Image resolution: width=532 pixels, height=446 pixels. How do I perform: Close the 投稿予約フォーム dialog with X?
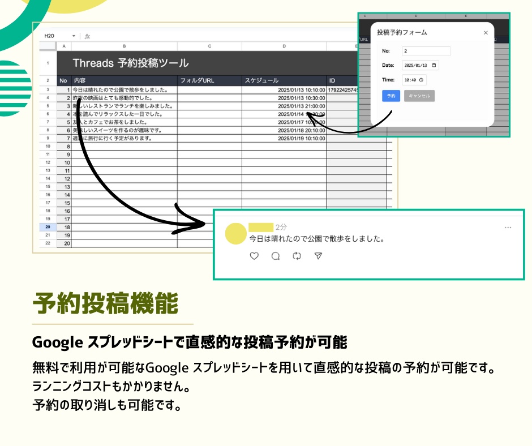[x=486, y=33]
